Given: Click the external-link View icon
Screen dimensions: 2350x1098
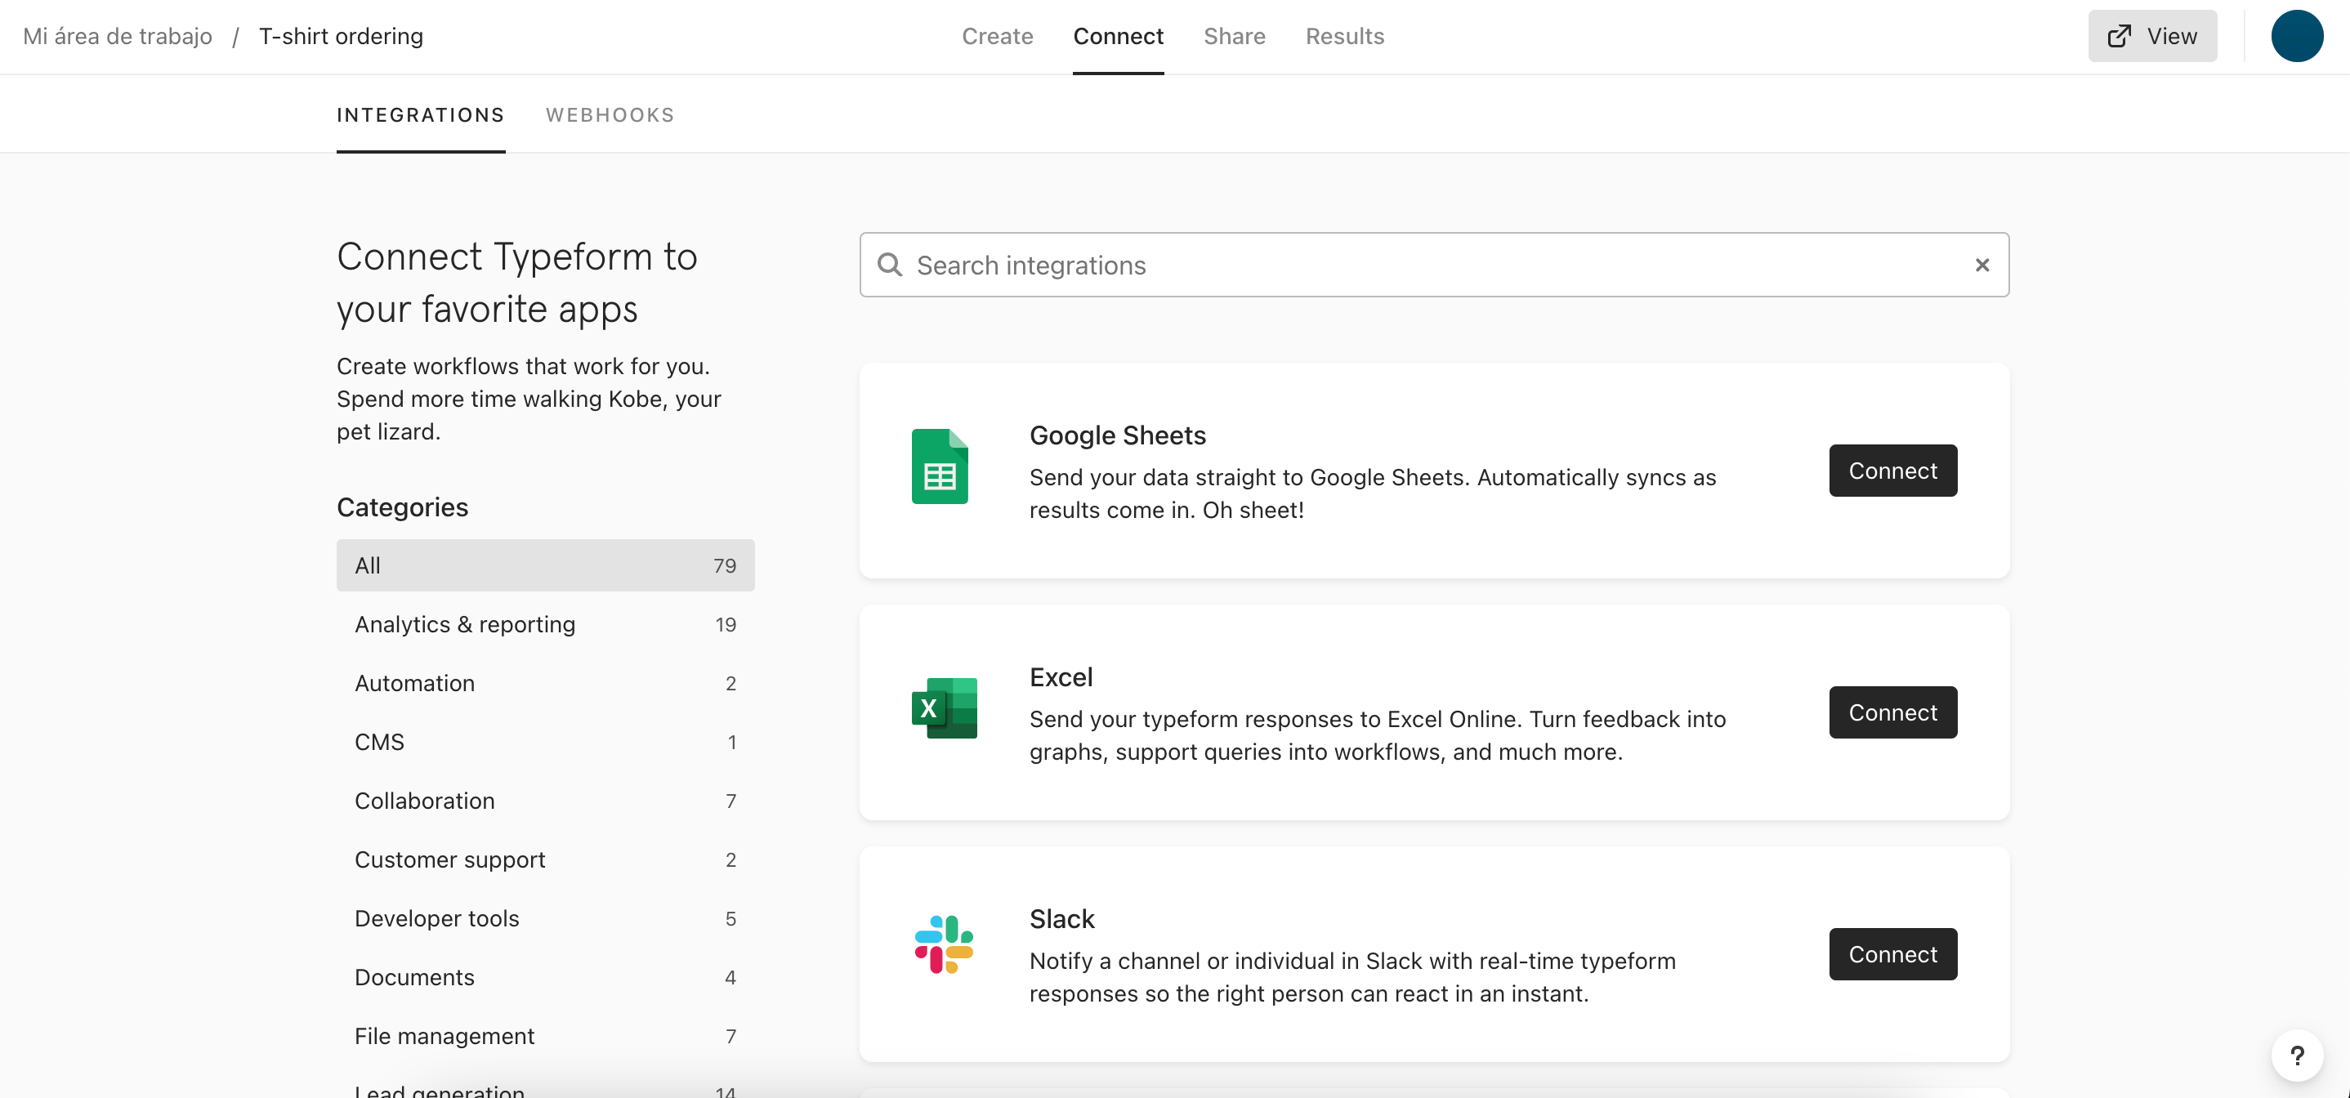Looking at the screenshot, I should coord(2120,36).
